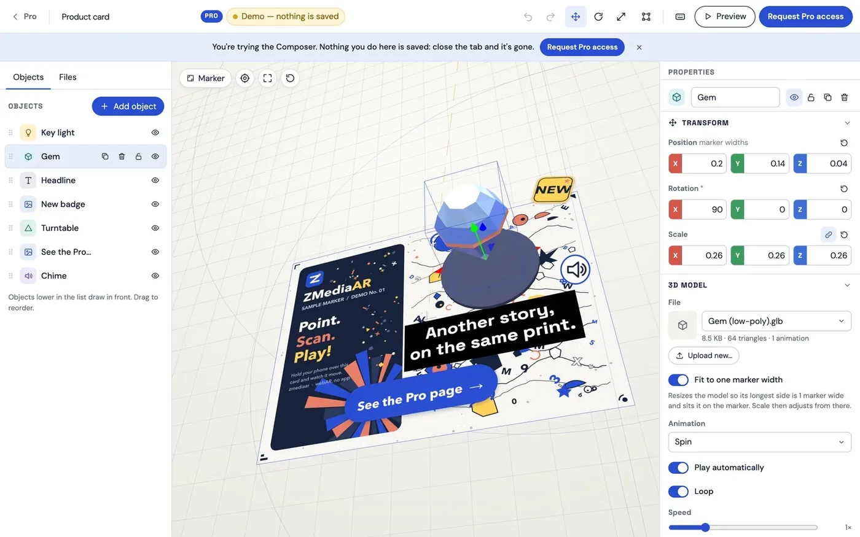Toggle the uniform scale link icon
The width and height of the screenshot is (860, 537).
point(828,234)
